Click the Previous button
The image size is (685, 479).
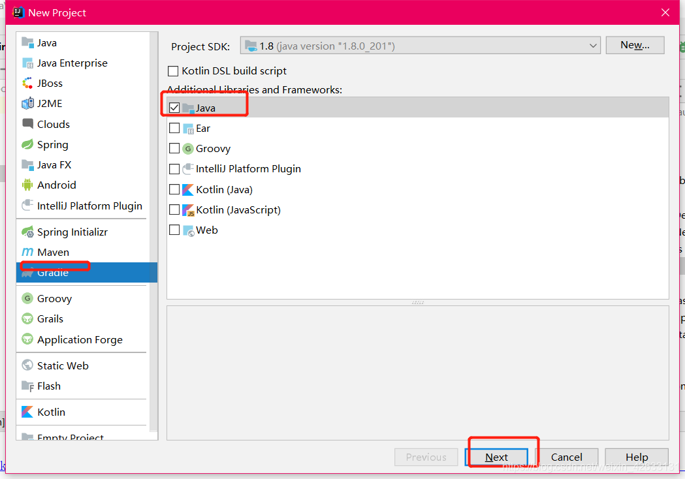click(426, 457)
